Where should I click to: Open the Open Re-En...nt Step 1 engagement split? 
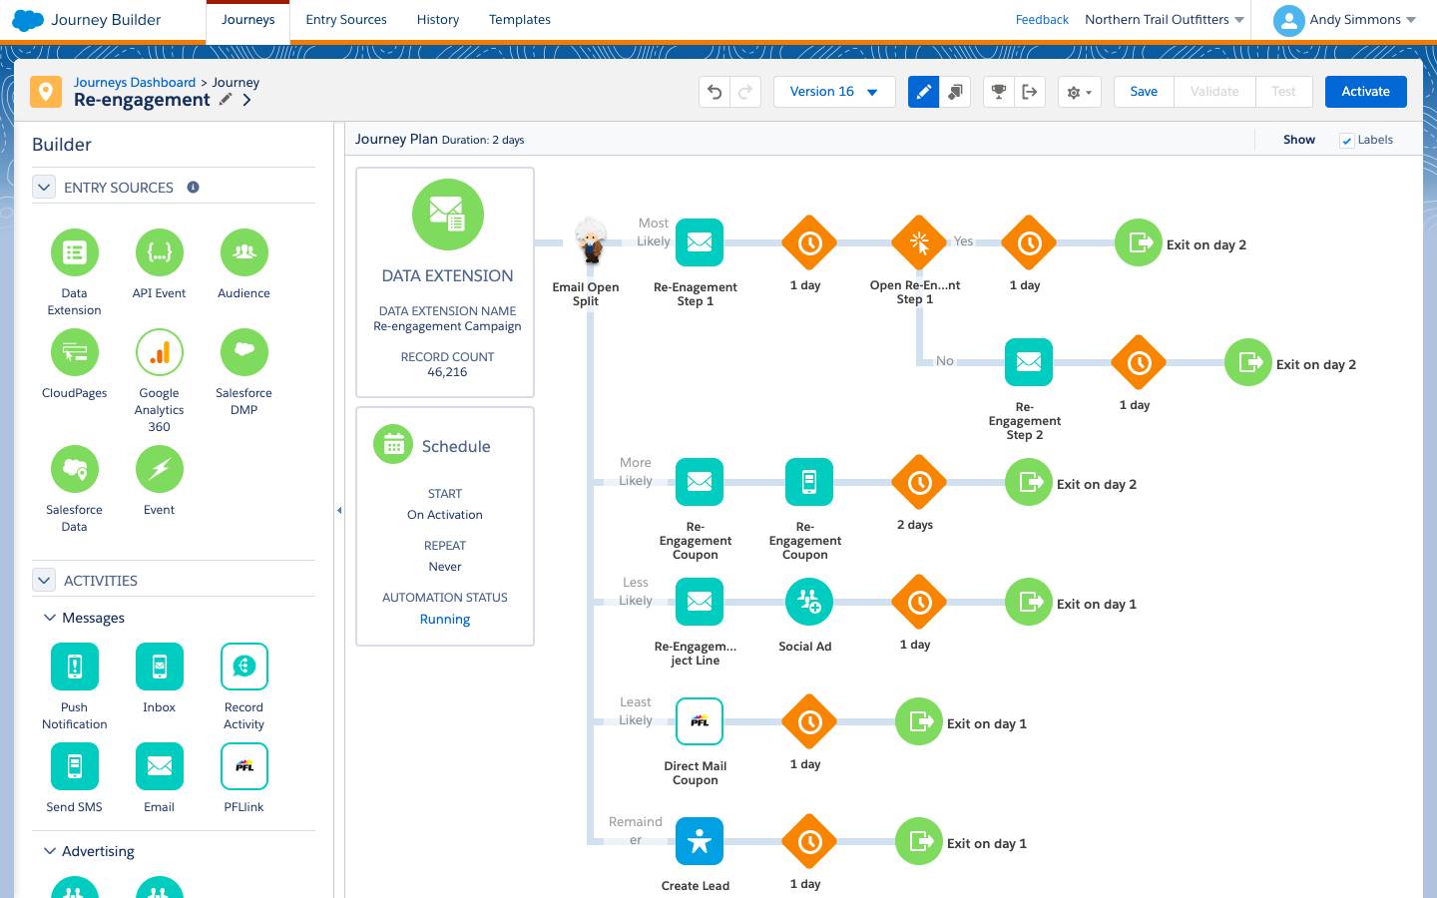point(919,242)
